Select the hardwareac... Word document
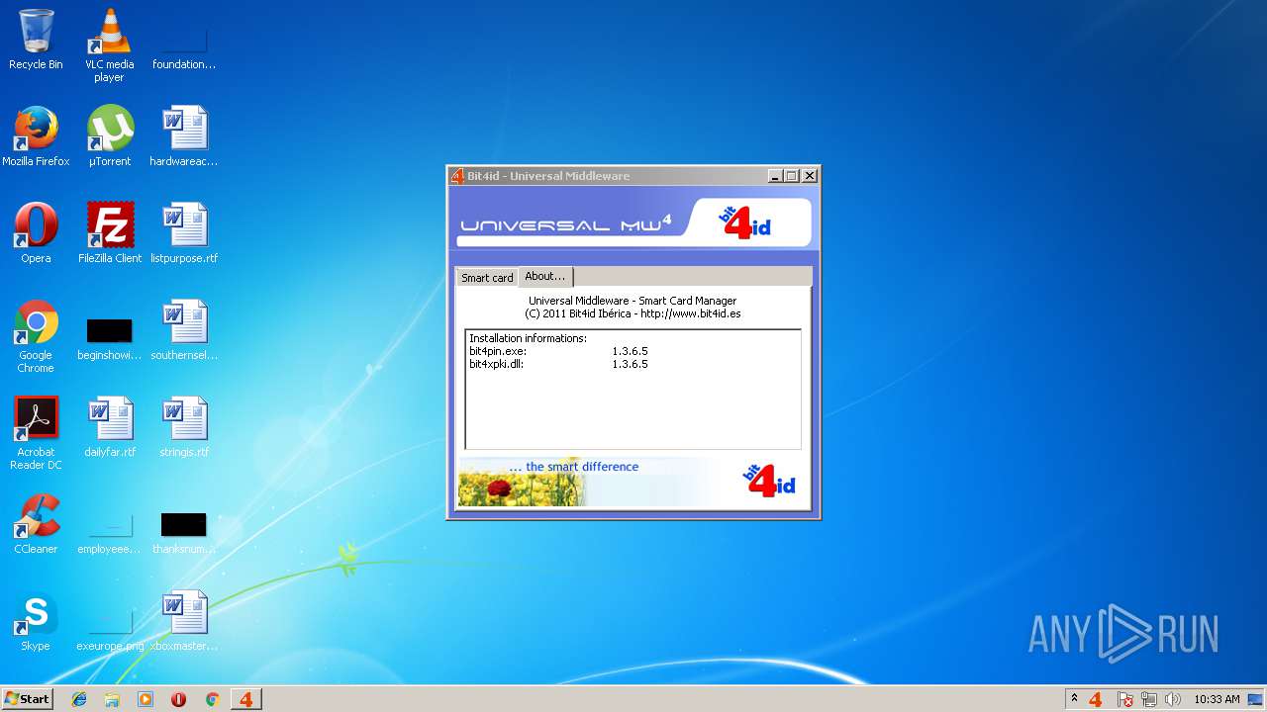The height and width of the screenshot is (712, 1267). coord(184,136)
